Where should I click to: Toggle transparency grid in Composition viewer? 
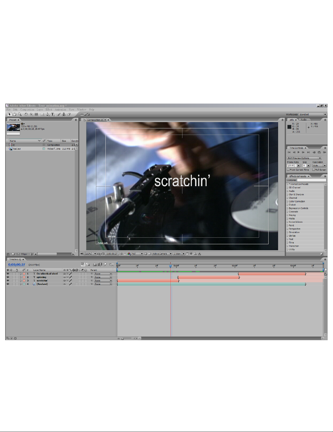click(149, 254)
